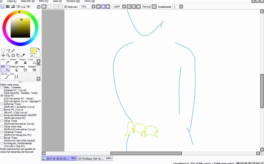Rotate the canvas counterclockwise
This screenshot has width=264, height=164.
[x=129, y=7]
